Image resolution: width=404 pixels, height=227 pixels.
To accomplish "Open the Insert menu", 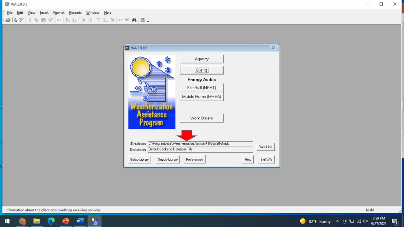I will (44, 12).
